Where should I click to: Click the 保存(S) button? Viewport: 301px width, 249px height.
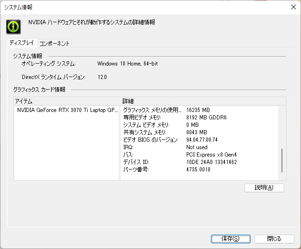[x=230, y=239]
